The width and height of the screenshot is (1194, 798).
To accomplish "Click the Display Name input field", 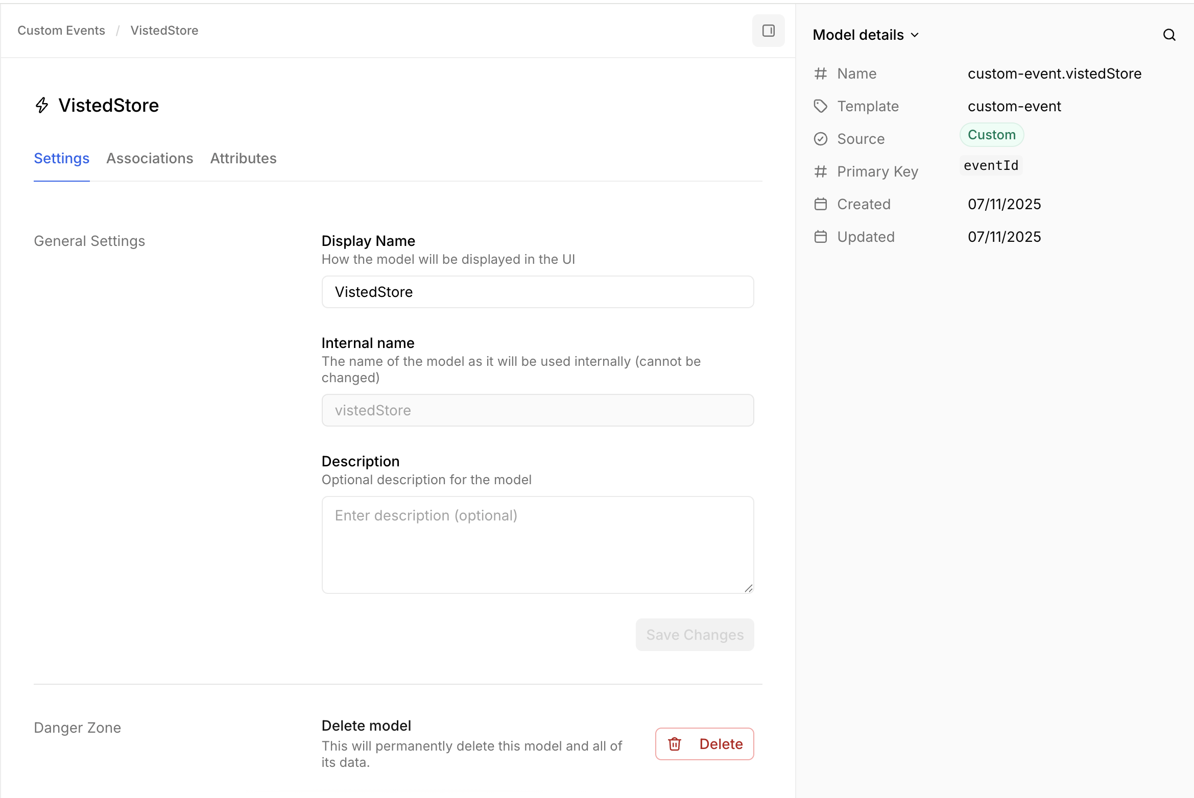I will coord(537,292).
